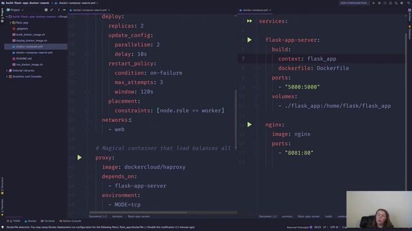Open the TODO tool window
The image size is (412, 231).
pyautogui.click(x=14, y=221)
